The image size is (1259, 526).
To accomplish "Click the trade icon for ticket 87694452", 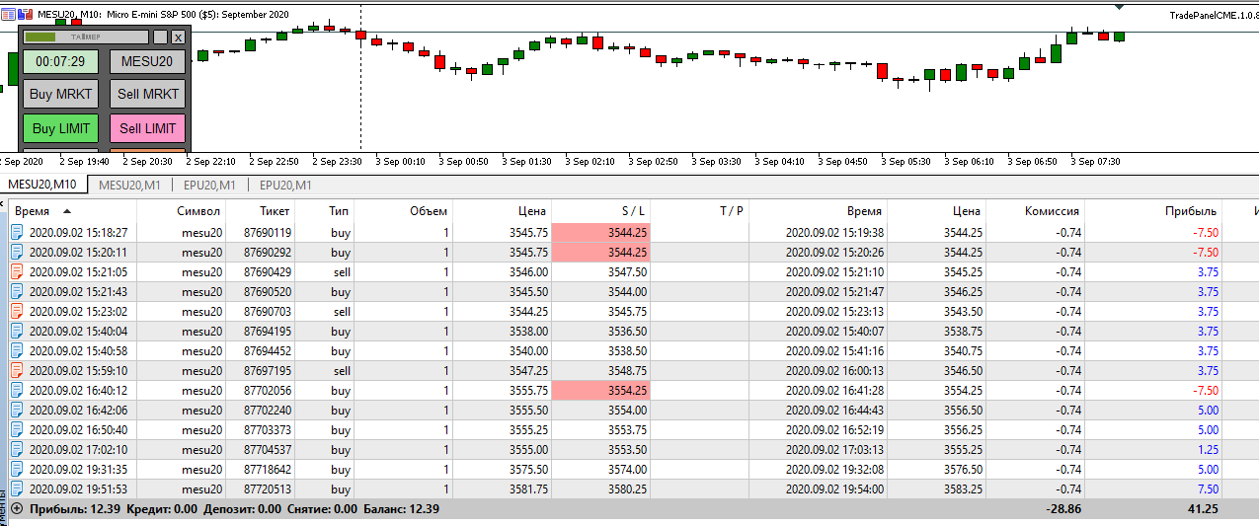I will tap(17, 350).
